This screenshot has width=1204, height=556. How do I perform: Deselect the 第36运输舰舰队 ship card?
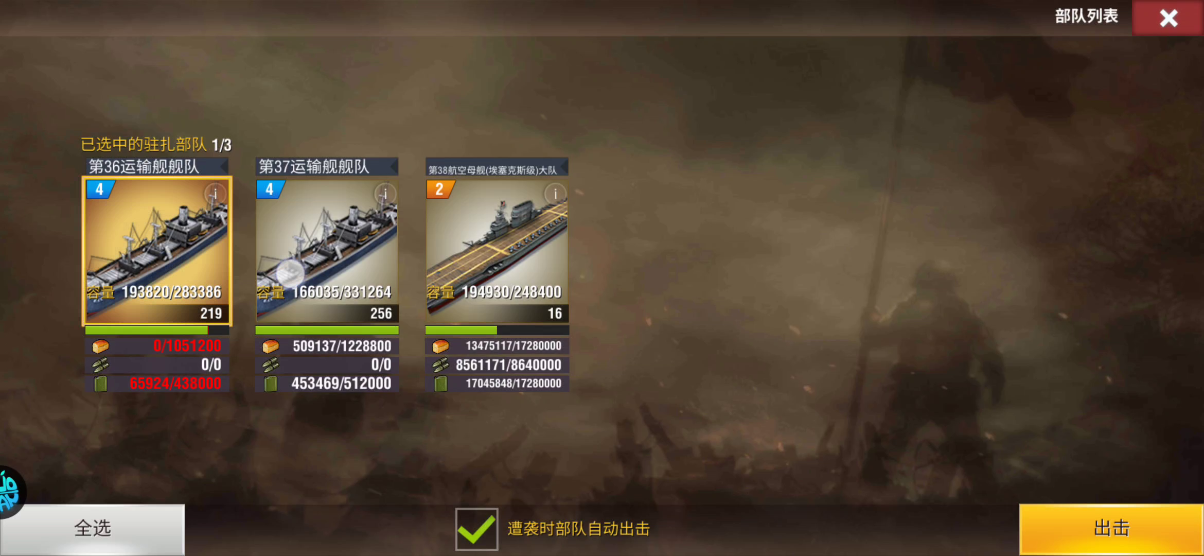(157, 251)
